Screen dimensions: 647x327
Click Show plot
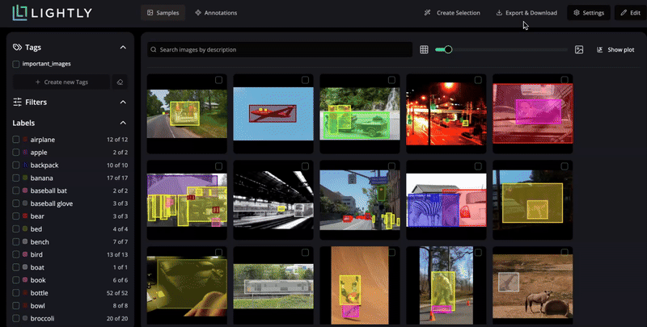pos(615,50)
